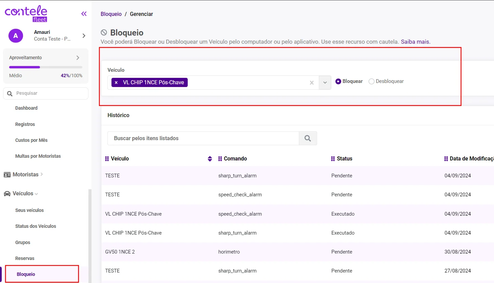The image size is (494, 283).
Task: Remove VL CHIP 1NCE Pós-Chave chip
Action: click(116, 83)
